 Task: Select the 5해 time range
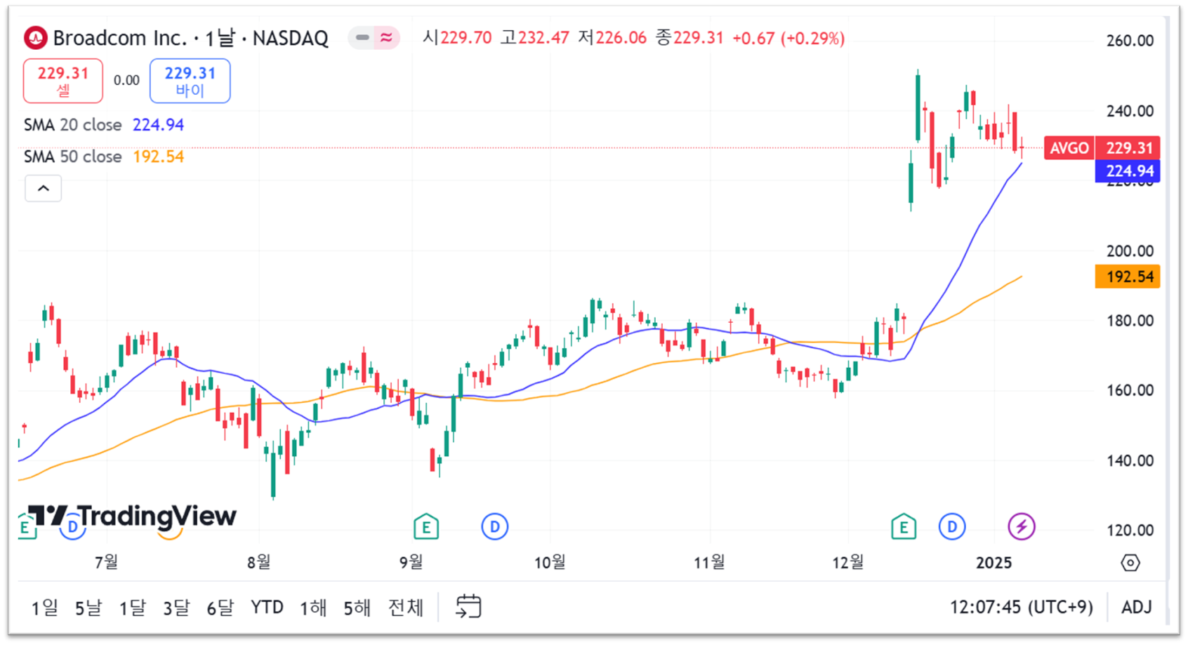pos(357,607)
